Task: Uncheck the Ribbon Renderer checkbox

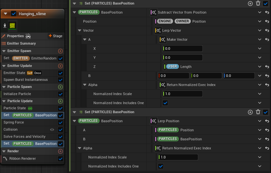Action: [60, 159]
